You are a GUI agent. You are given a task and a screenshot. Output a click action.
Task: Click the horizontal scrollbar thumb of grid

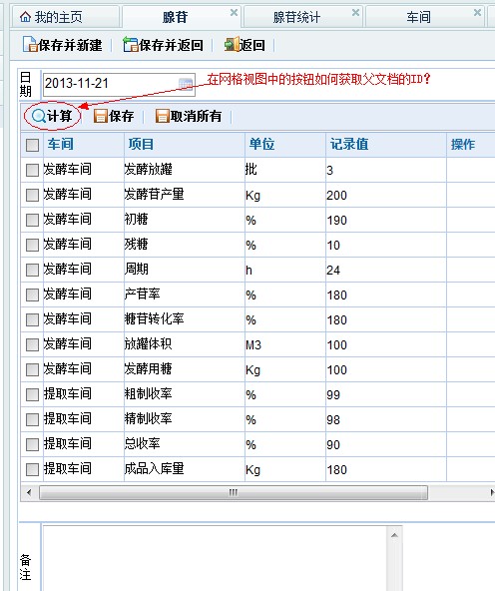(234, 492)
